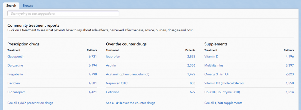Open CoQ10 (CoEnzyme Q10) report
The width and height of the screenshot is (301, 110).
pyautogui.click(x=222, y=92)
